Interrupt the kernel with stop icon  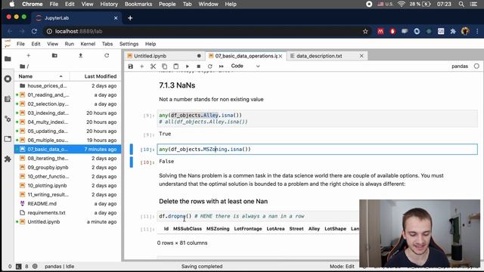198,66
